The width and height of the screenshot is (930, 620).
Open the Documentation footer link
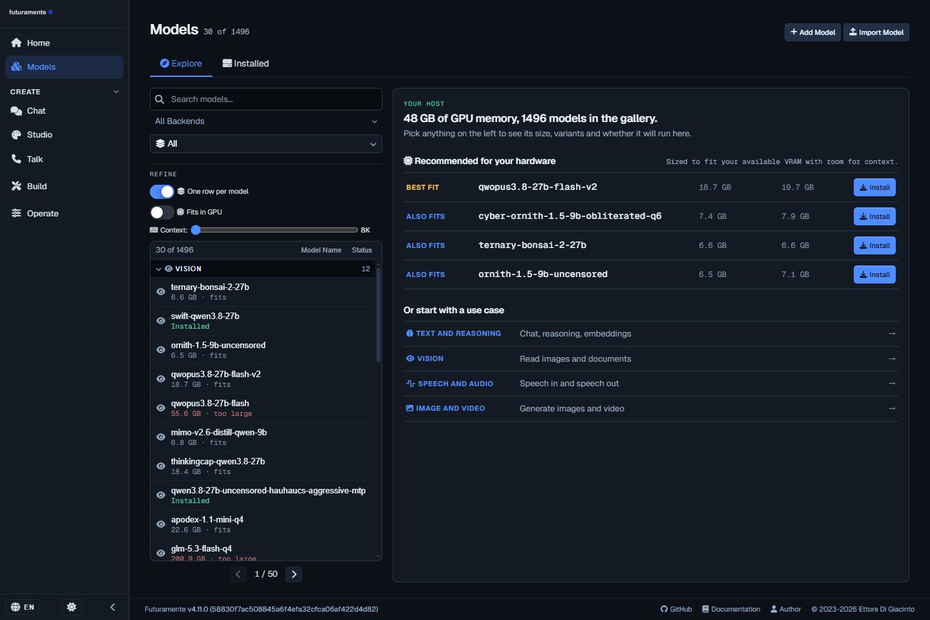[x=731, y=609]
